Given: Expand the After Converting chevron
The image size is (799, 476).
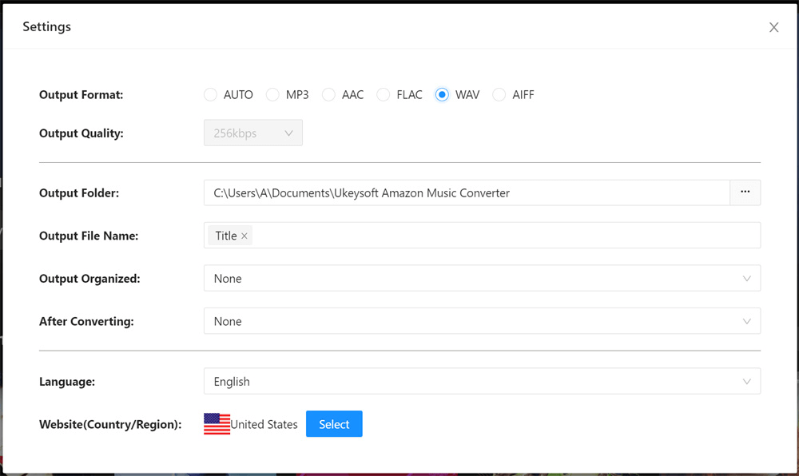Looking at the screenshot, I should pyautogui.click(x=747, y=321).
